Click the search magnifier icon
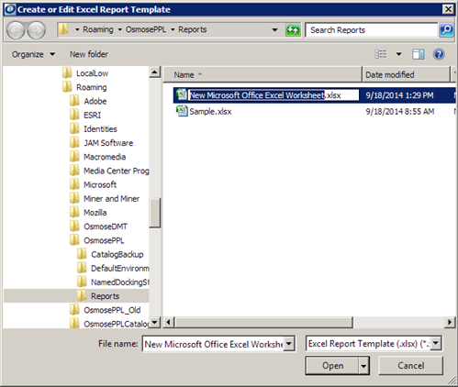 (446, 30)
